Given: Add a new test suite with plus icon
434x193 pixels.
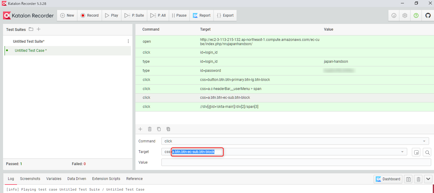Looking at the screenshot, I should (x=39, y=29).
